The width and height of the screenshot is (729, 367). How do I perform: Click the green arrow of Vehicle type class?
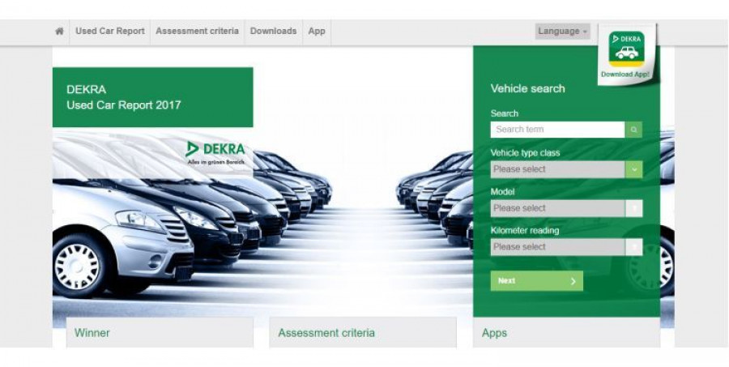click(x=633, y=169)
